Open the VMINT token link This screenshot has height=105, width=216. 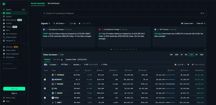[x=45, y=34]
